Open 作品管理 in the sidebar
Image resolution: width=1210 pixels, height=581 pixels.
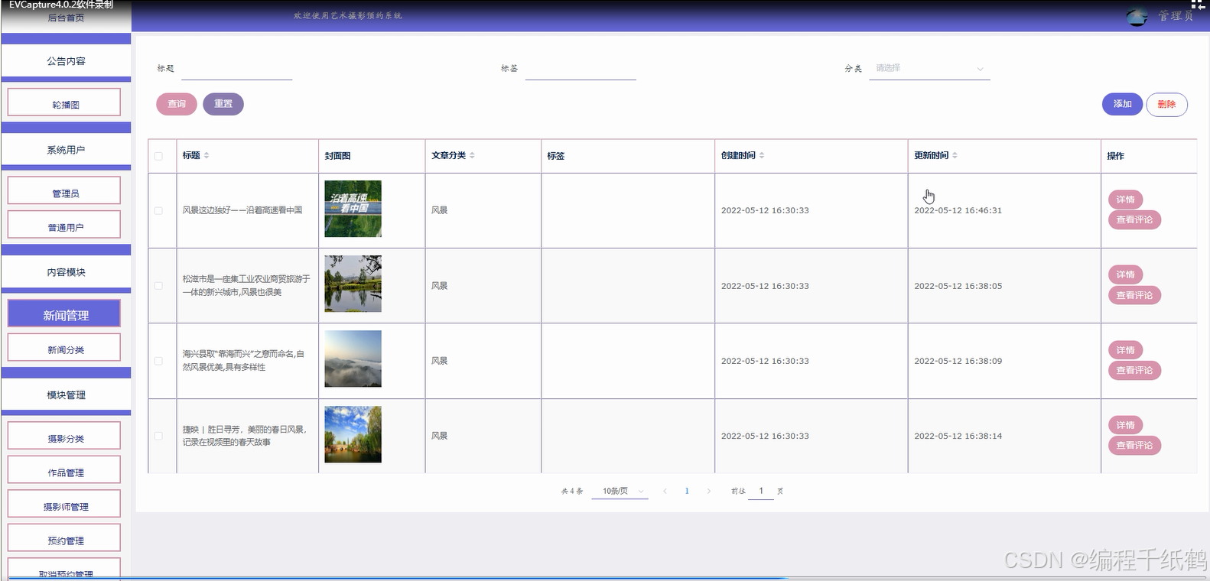click(x=64, y=469)
